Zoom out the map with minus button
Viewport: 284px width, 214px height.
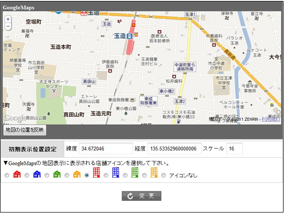tap(8, 26)
